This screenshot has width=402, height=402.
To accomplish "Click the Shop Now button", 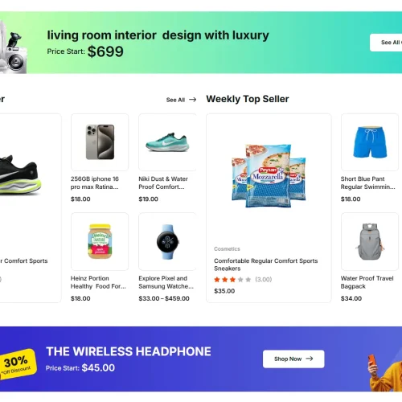I will pyautogui.click(x=293, y=359).
